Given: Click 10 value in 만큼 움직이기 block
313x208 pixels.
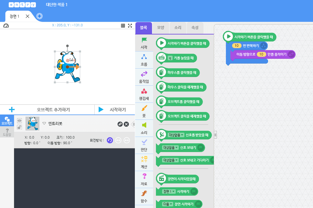Looking at the screenshot, I should 261,54.
